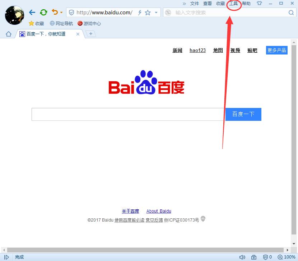Expand the address bar history dropdown
The image size is (298, 261).
click(156, 13)
